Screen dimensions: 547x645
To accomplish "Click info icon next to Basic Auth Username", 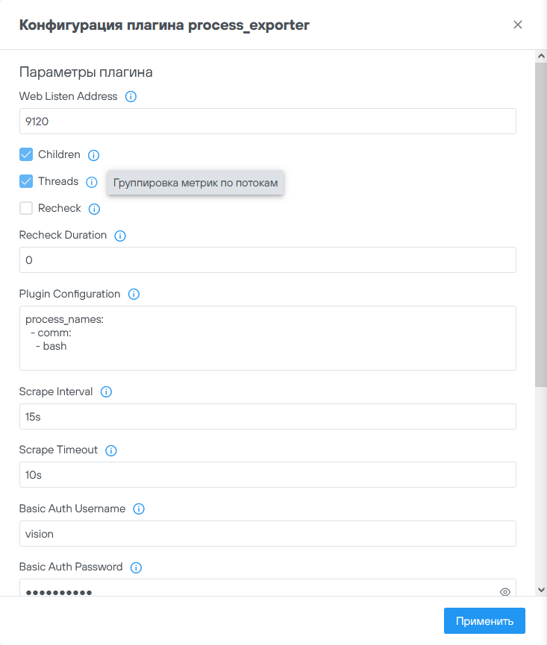I will point(138,509).
